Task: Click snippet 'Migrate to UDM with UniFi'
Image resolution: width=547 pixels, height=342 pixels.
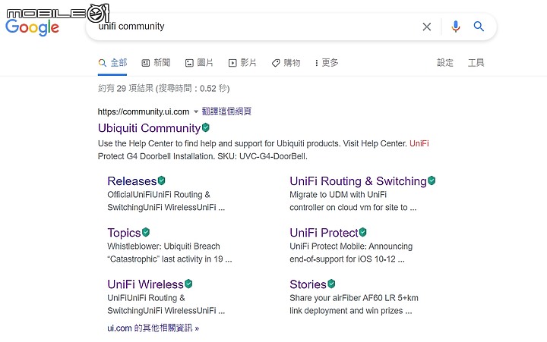Action: click(338, 195)
